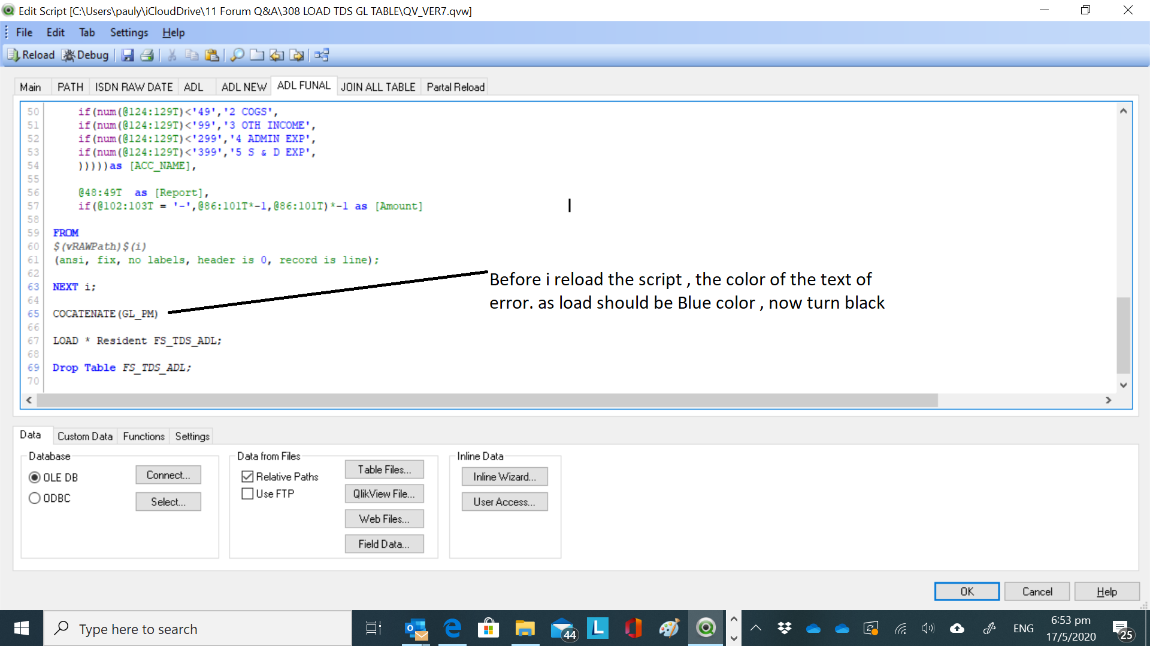The width and height of the screenshot is (1150, 646).
Task: Open the Functions tab
Action: (144, 437)
